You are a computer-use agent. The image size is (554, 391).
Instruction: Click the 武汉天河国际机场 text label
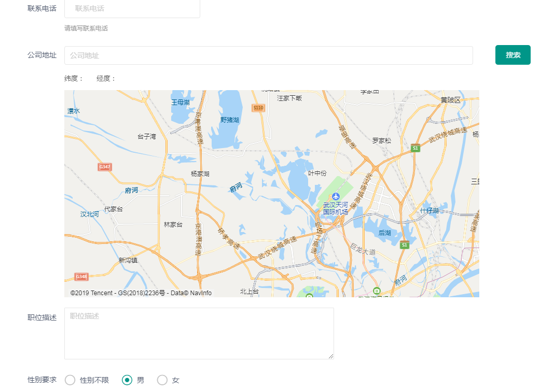click(x=336, y=209)
